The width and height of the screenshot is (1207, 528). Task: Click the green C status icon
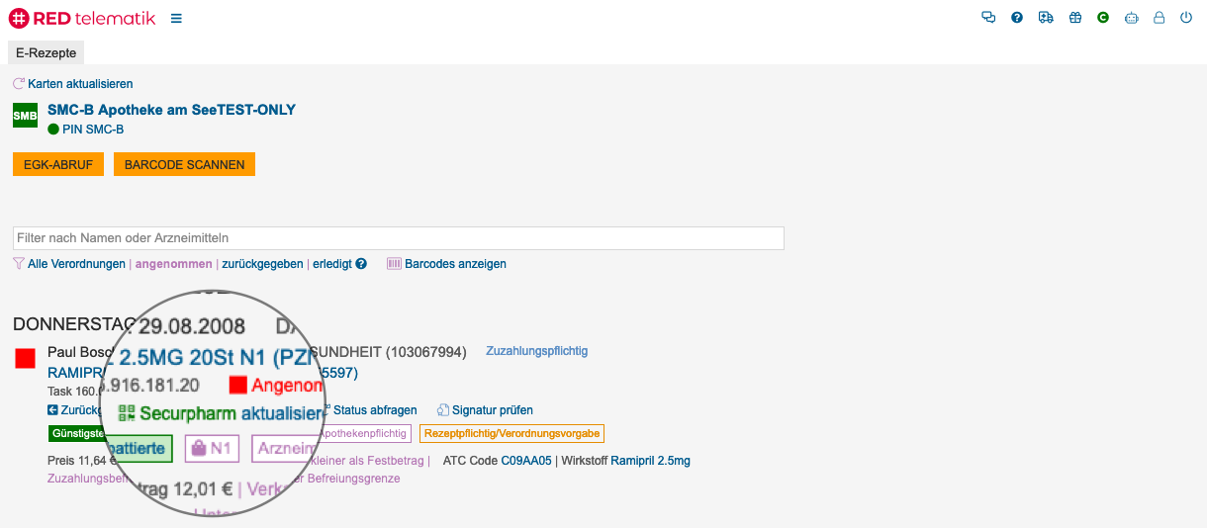tap(1103, 18)
